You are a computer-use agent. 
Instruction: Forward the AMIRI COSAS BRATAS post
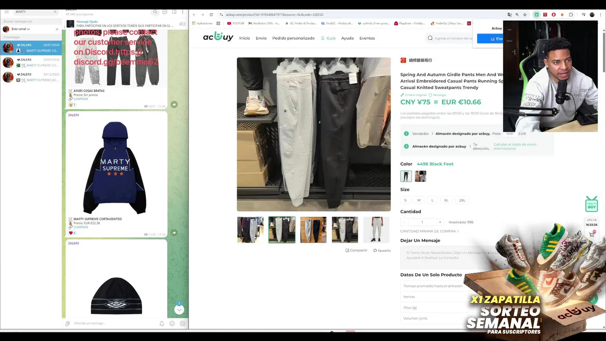pyautogui.click(x=174, y=104)
